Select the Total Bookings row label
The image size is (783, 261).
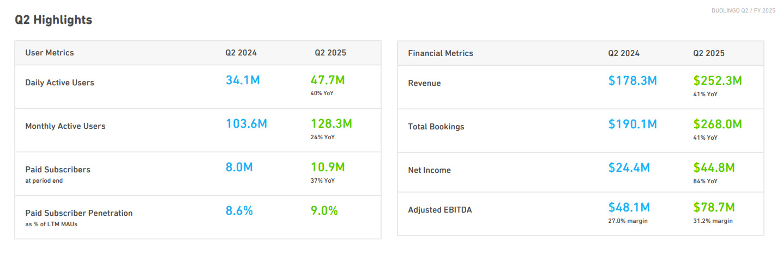(436, 127)
